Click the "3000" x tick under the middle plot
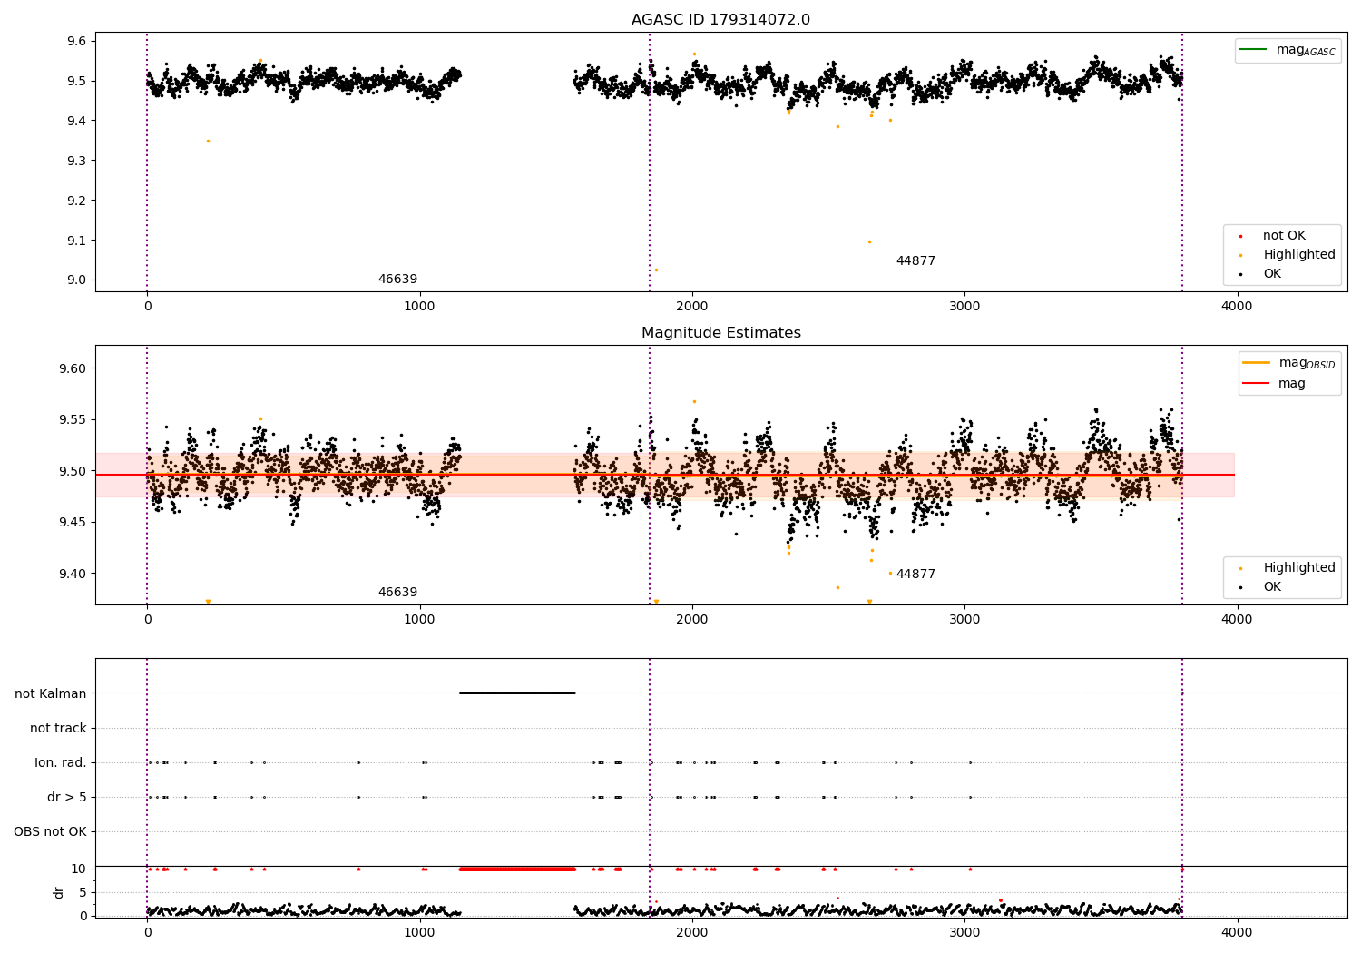Screen dimensions: 1361x953 (x=964, y=620)
